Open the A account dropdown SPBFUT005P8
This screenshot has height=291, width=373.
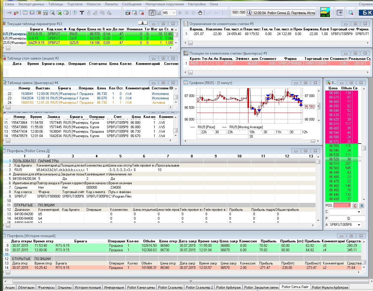click(359, 225)
